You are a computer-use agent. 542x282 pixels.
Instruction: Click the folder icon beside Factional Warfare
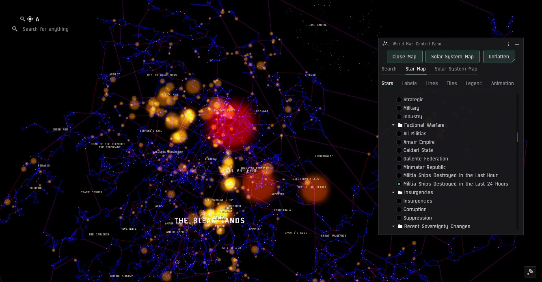[x=400, y=125]
